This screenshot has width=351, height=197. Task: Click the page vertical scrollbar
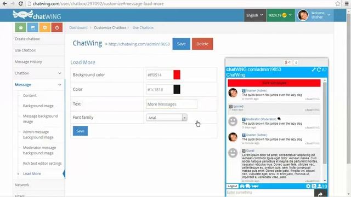tap(348, 89)
